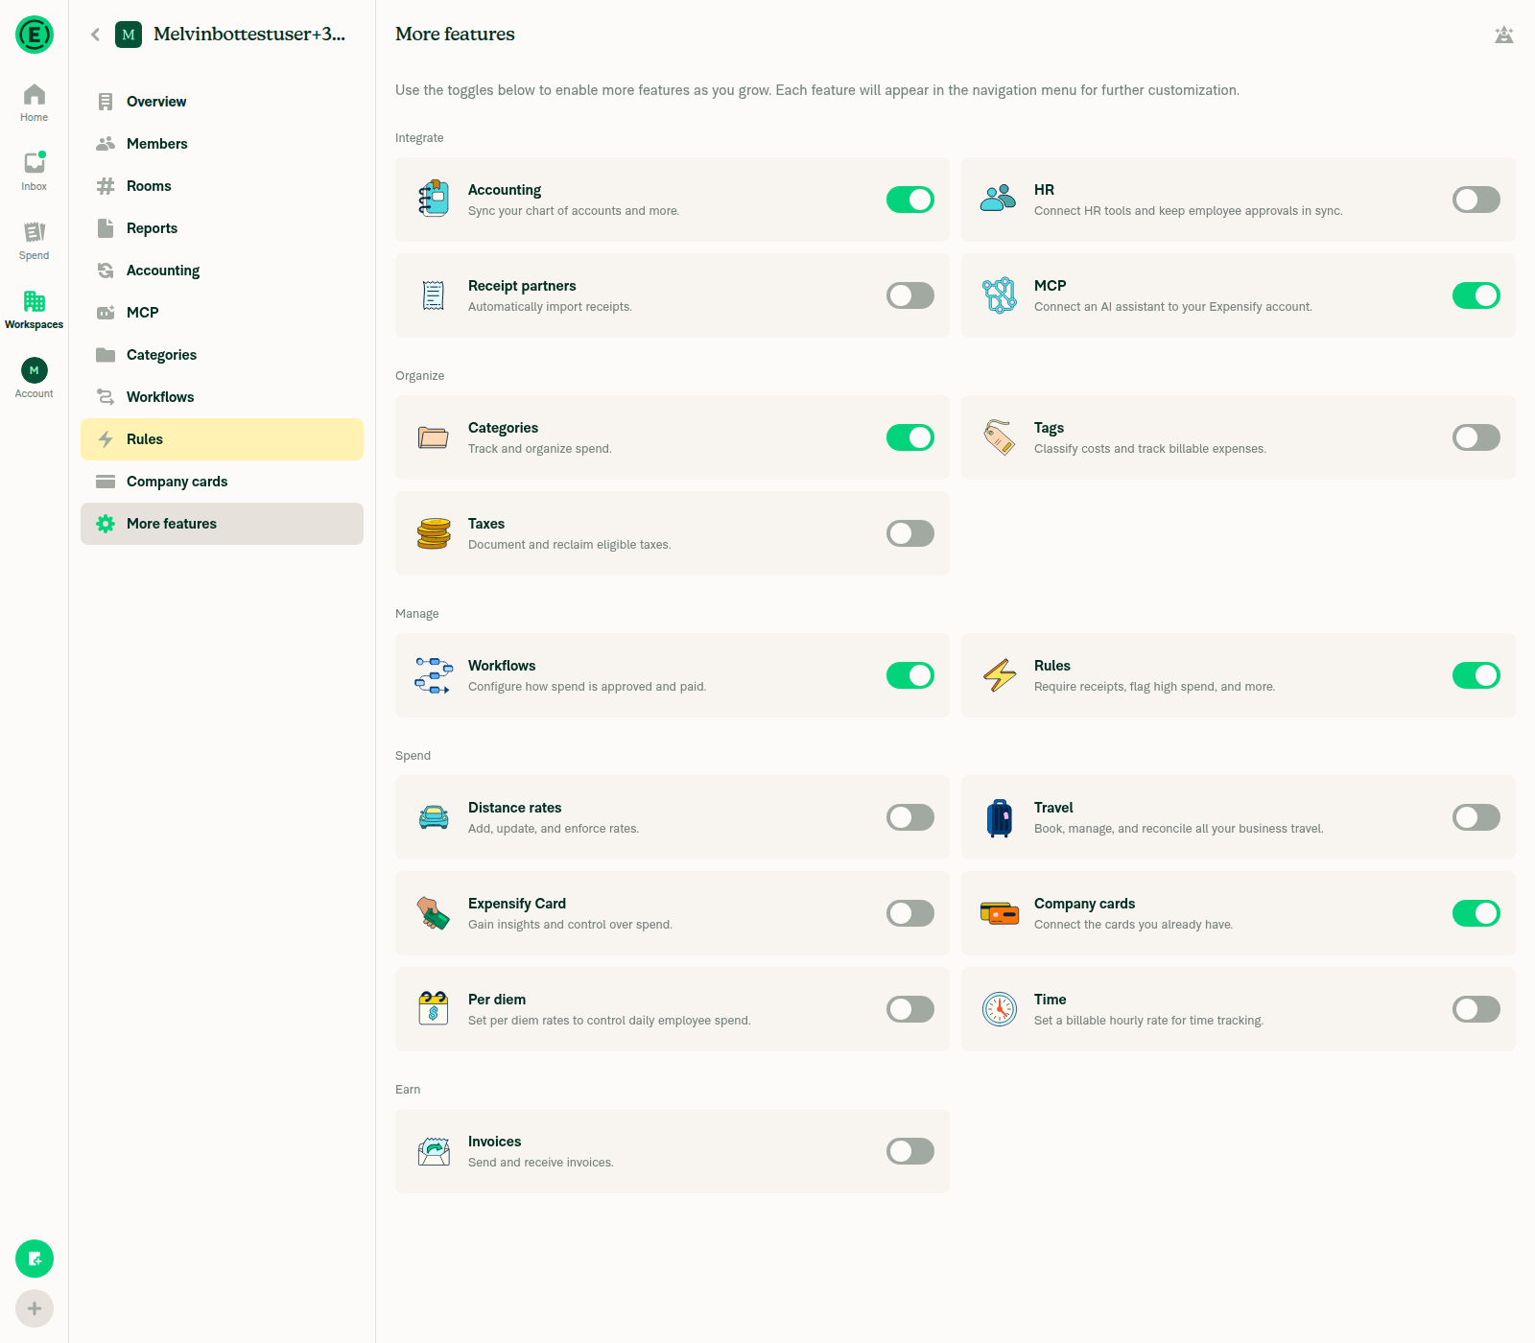This screenshot has width=1535, height=1343.
Task: Select More features in sidebar
Action: (222, 524)
